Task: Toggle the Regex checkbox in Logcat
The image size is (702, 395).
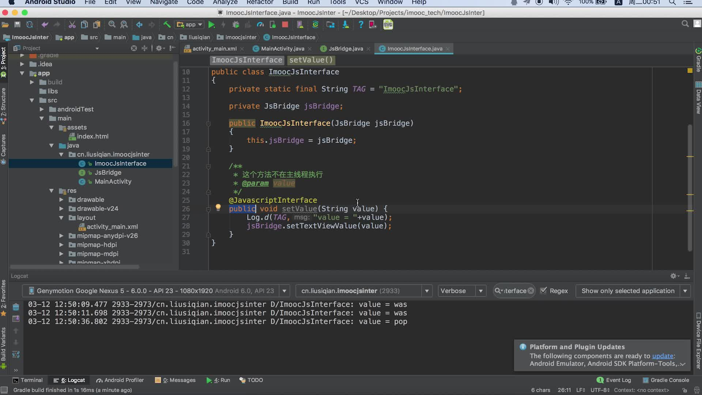Action: coord(544,291)
